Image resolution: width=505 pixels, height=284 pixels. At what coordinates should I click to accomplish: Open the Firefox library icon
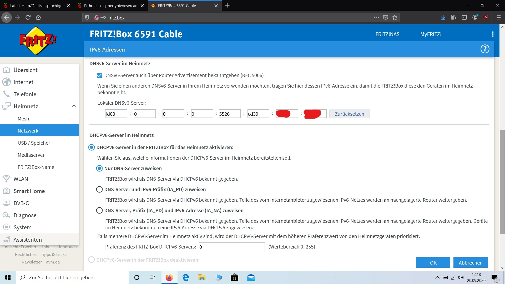coord(454,18)
